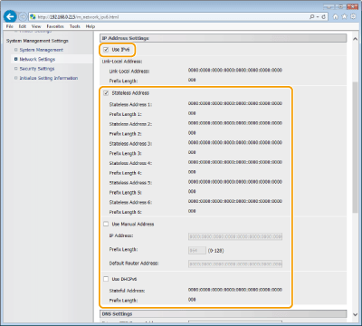Go back with the browser back arrow
The image size is (362, 326).
click(x=10, y=16)
